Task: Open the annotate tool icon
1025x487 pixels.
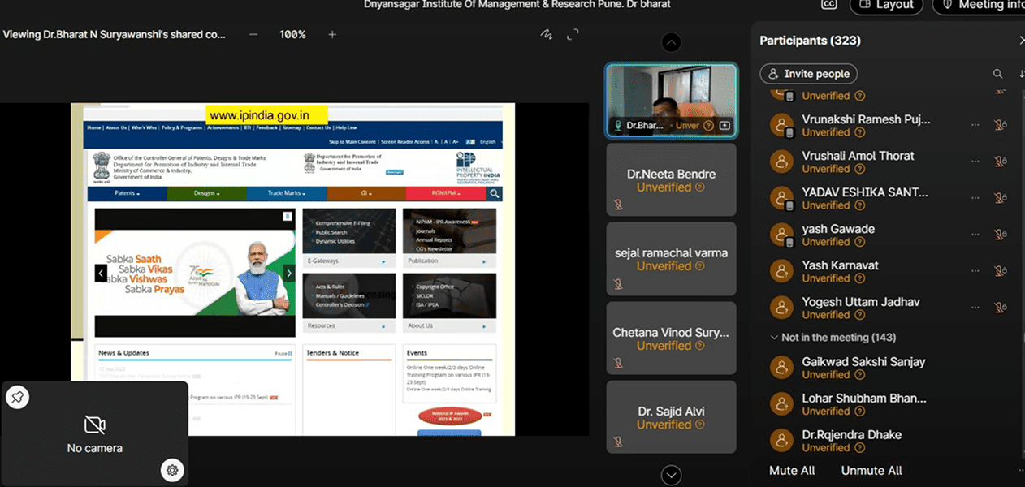Action: click(x=547, y=34)
